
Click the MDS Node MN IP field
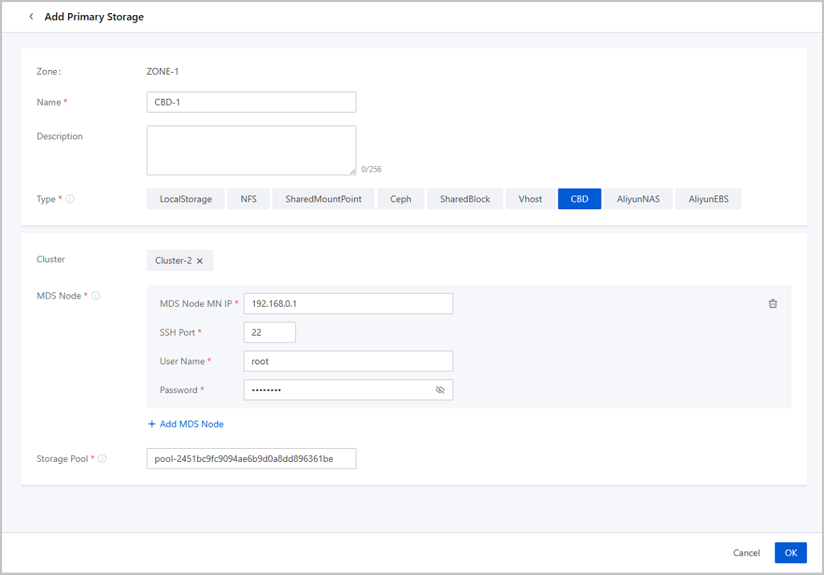click(x=348, y=303)
